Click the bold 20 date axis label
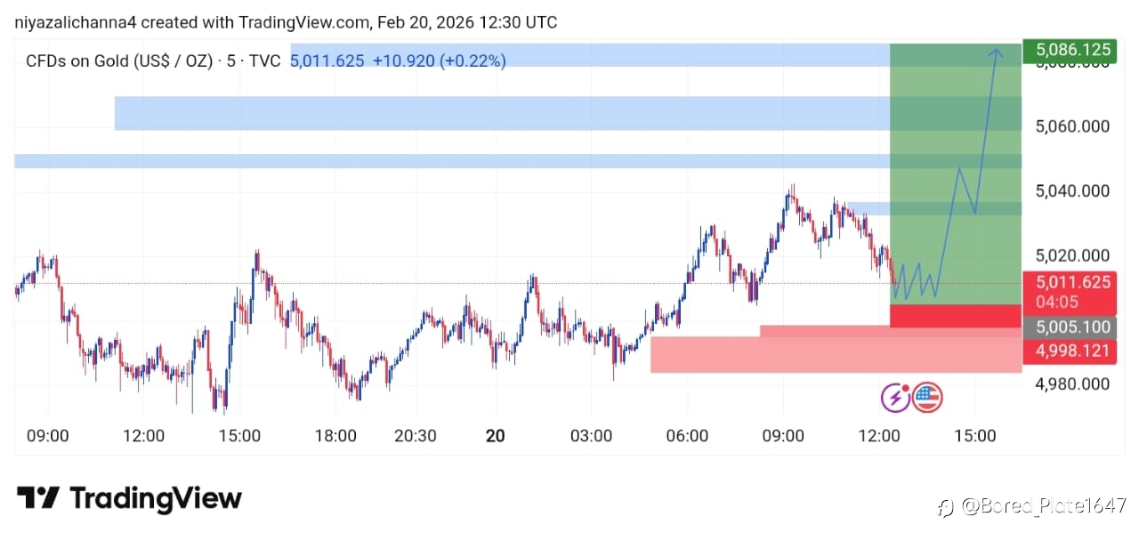The width and height of the screenshot is (1139, 541). coord(496,436)
